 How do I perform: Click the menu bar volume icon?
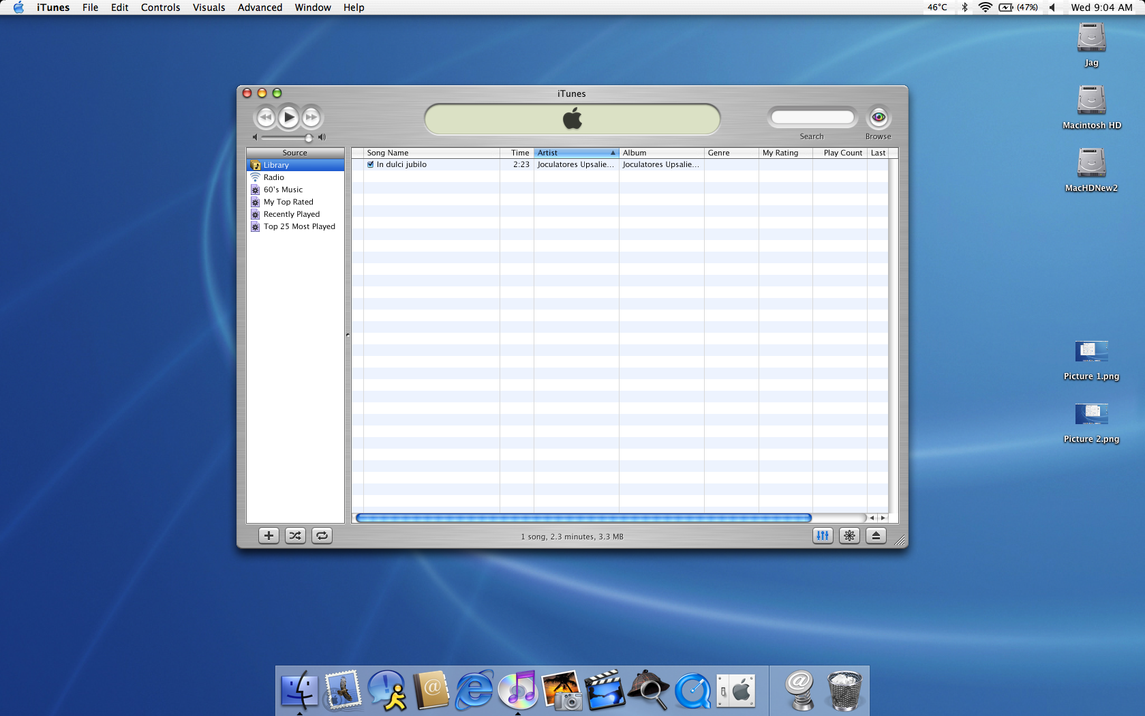(1052, 8)
